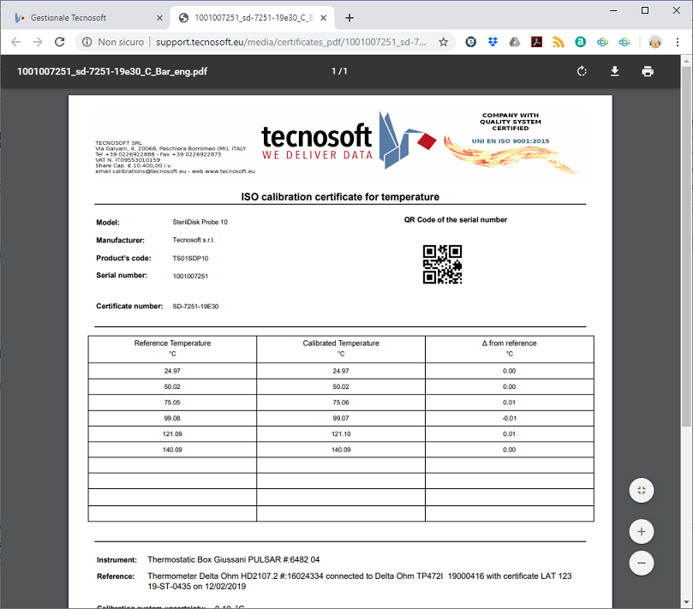Rotate the PDF document
The image size is (693, 609).
pos(582,71)
